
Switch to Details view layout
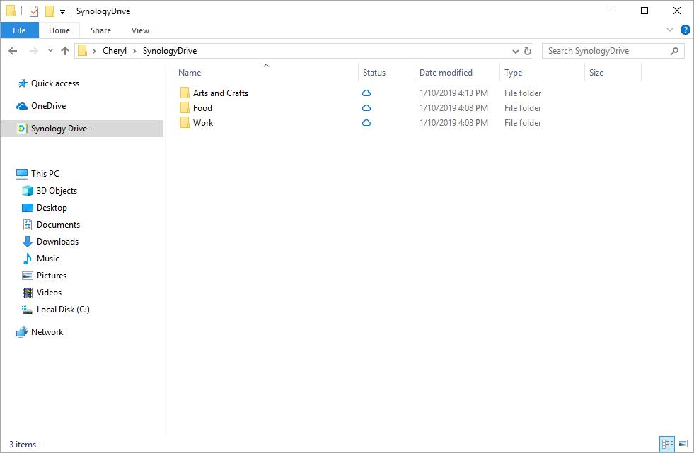(x=667, y=444)
